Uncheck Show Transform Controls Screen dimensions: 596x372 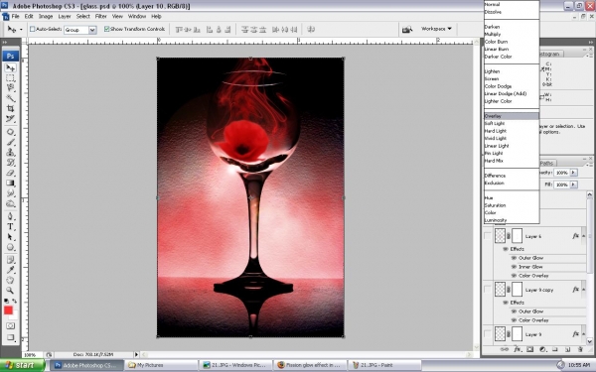[x=107, y=29]
